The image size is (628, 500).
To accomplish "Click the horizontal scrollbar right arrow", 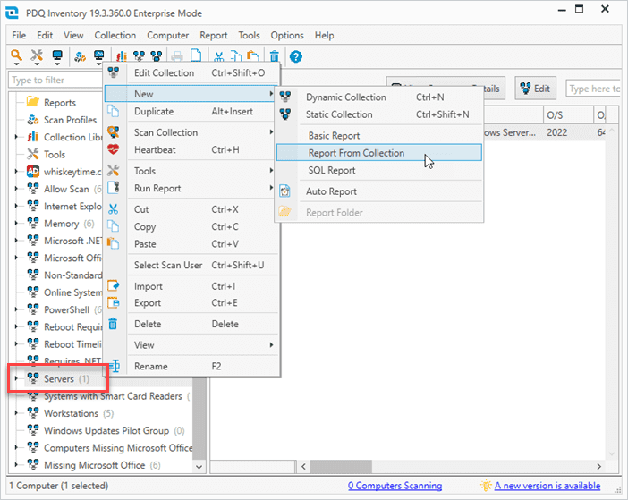I will pos(598,466).
